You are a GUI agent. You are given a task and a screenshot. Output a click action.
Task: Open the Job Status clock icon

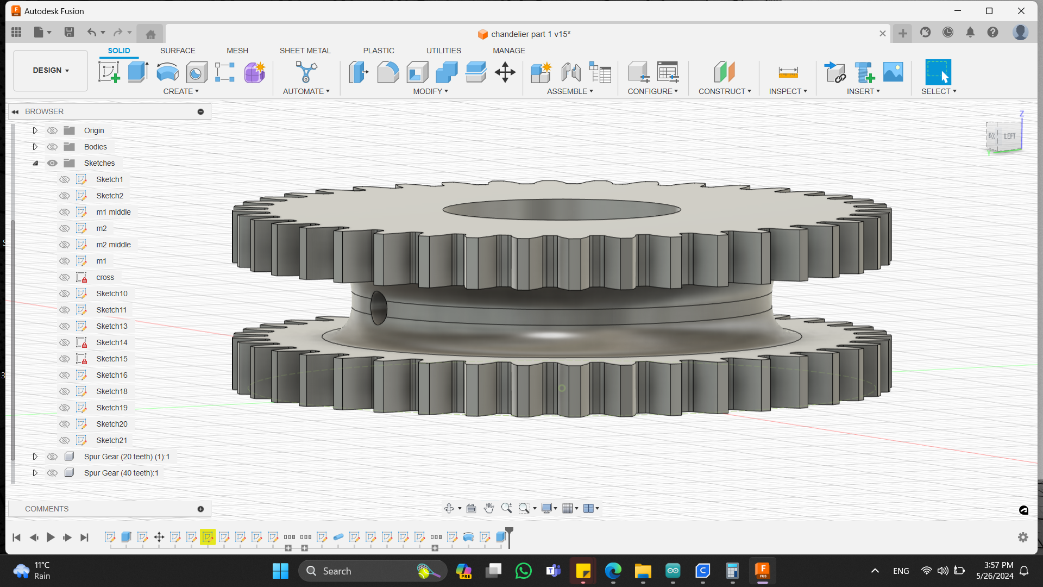[948, 33]
